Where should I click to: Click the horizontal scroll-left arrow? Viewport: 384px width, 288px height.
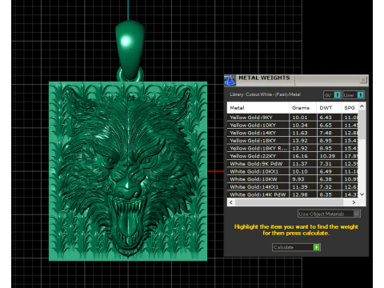tap(231, 202)
